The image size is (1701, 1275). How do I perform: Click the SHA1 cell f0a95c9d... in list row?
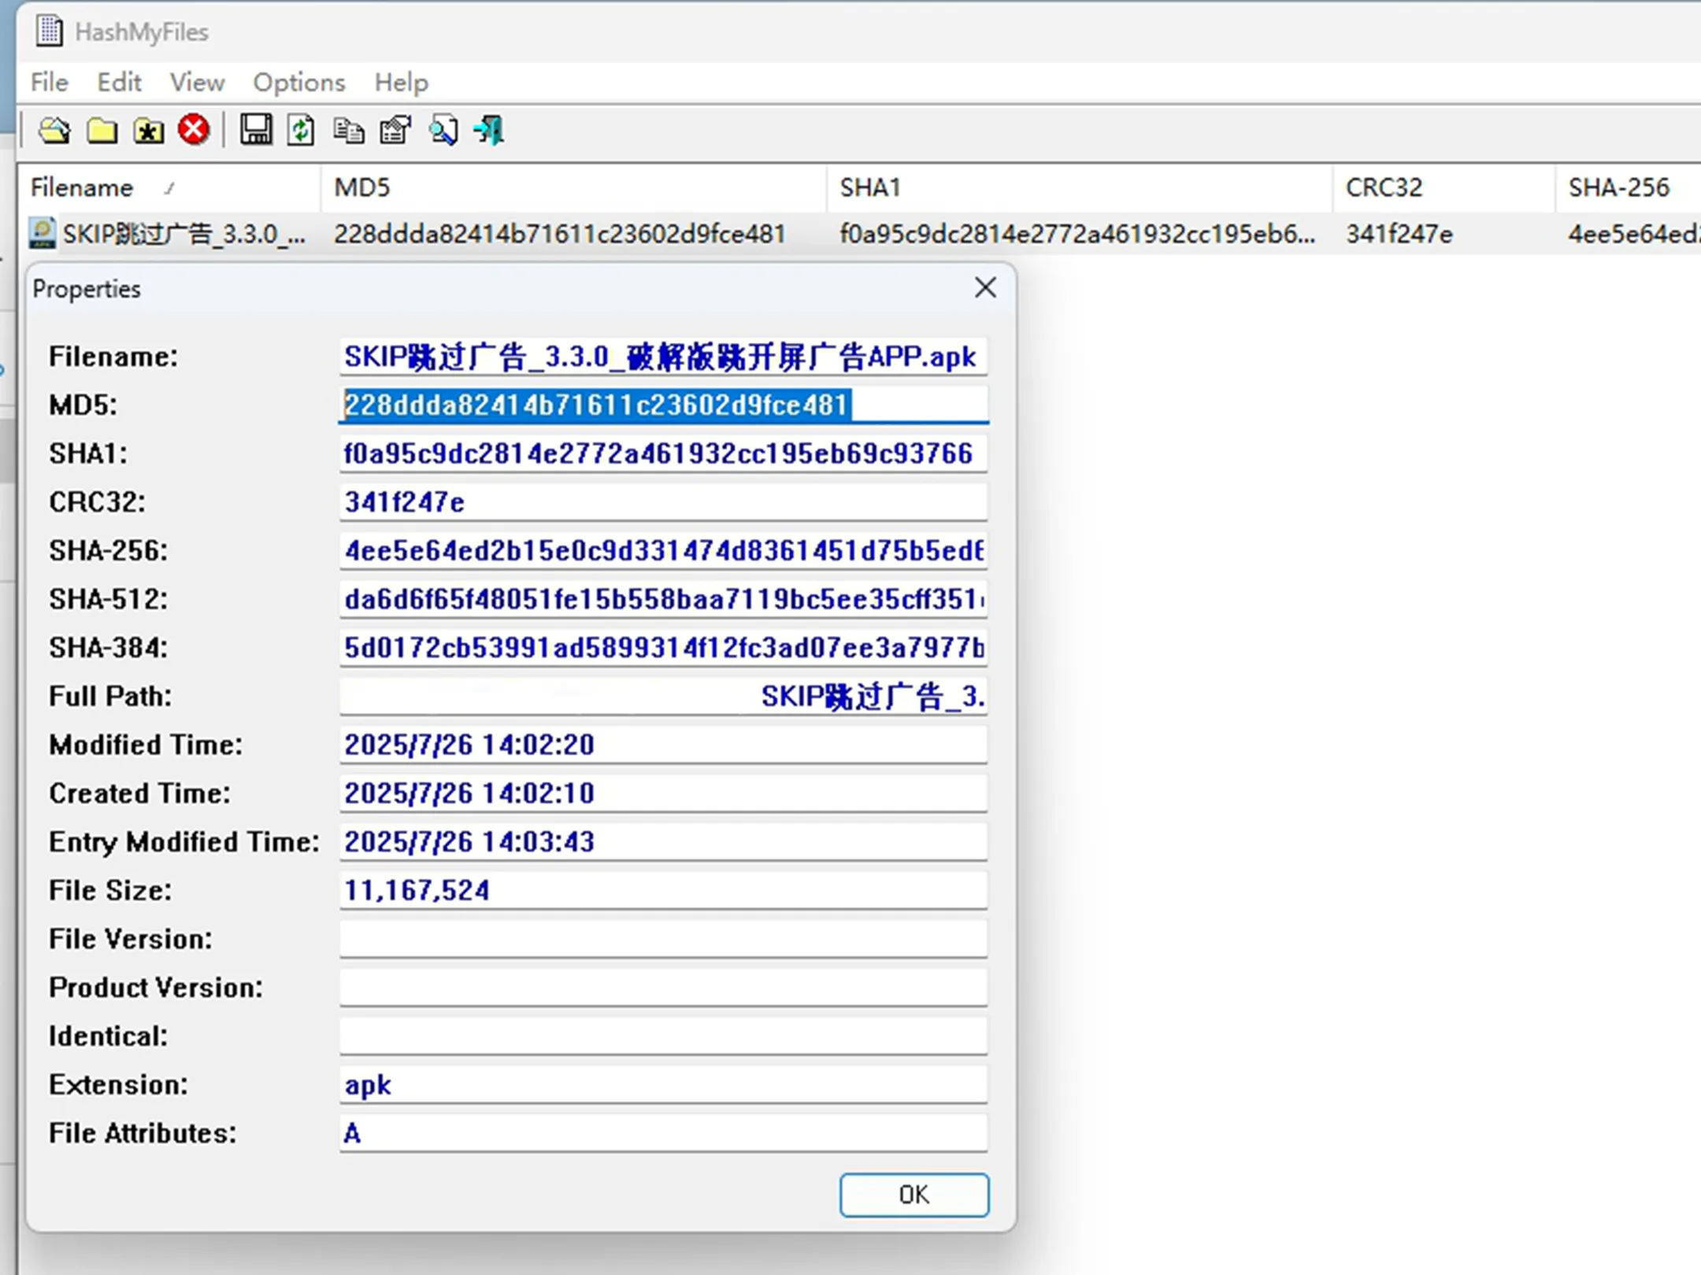pos(1077,234)
